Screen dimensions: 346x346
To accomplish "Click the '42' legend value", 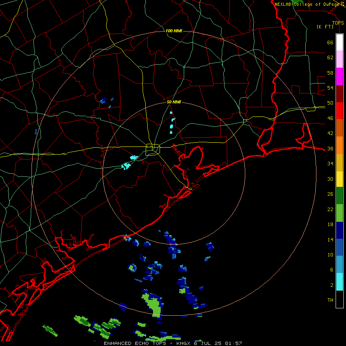I will coord(330,133).
